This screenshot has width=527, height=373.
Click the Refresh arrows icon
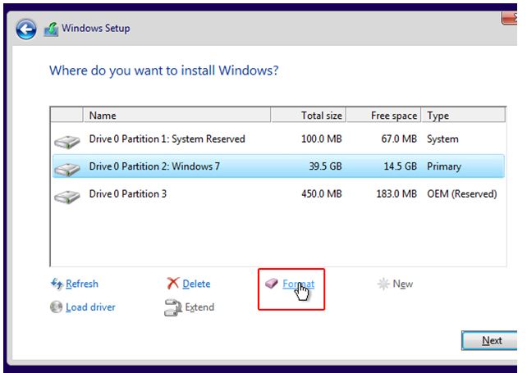(57, 284)
